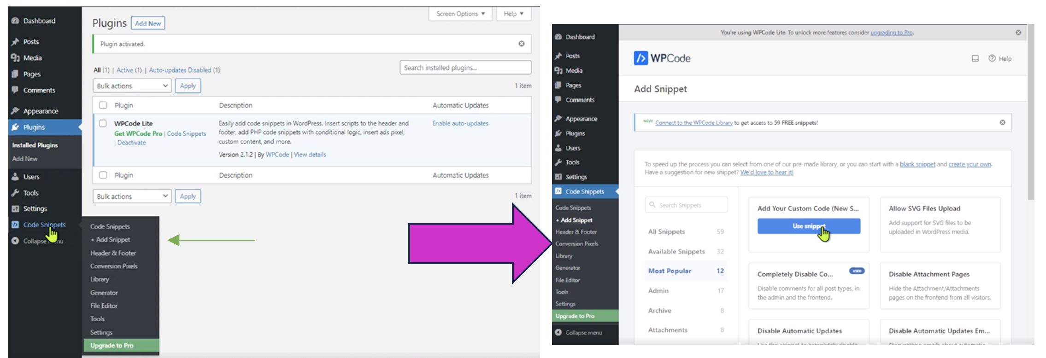Open 'Header & Footer' in the Plugins page flyout menu
The width and height of the screenshot is (1046, 358).
(x=113, y=253)
